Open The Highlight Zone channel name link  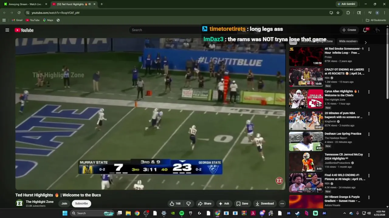pos(40,202)
